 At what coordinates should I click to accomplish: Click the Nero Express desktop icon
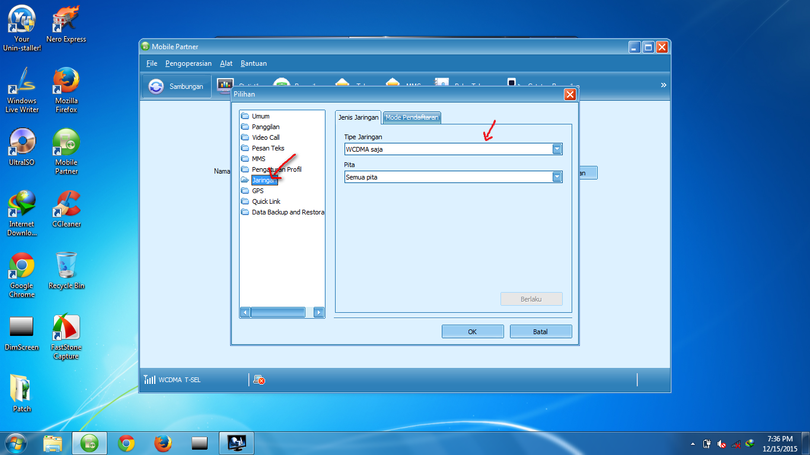66,24
